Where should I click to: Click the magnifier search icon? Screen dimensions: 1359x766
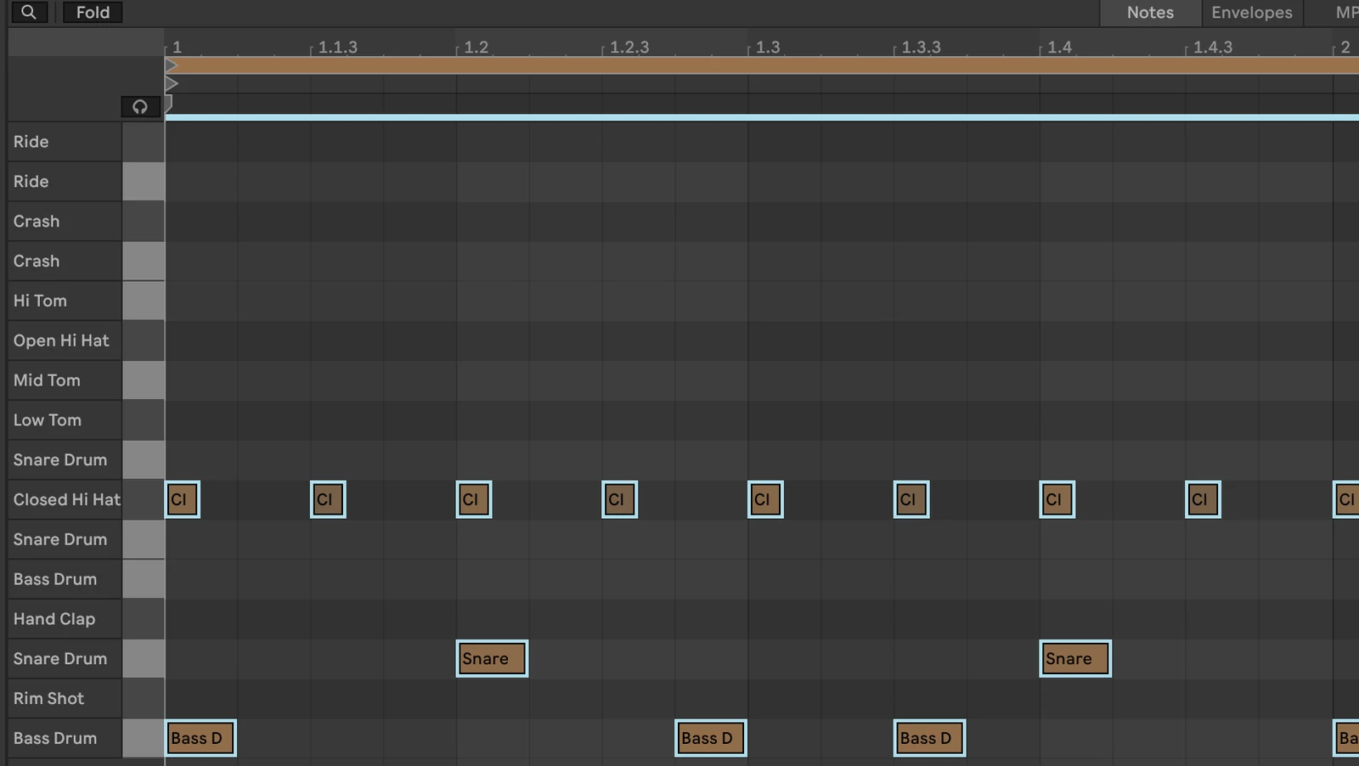pos(29,12)
